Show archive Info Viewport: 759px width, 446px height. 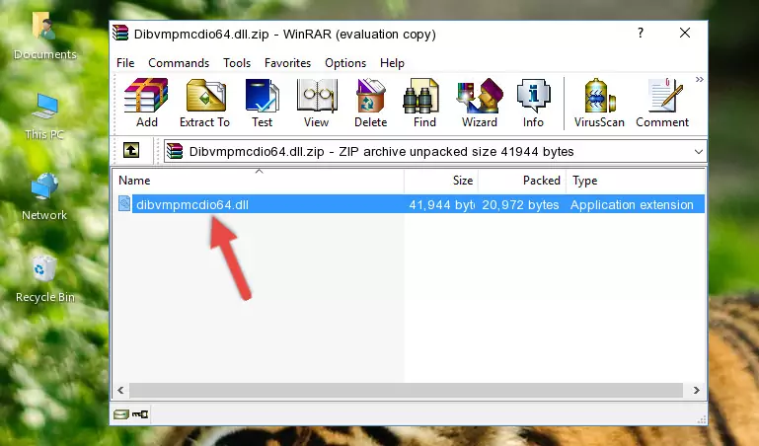[533, 103]
